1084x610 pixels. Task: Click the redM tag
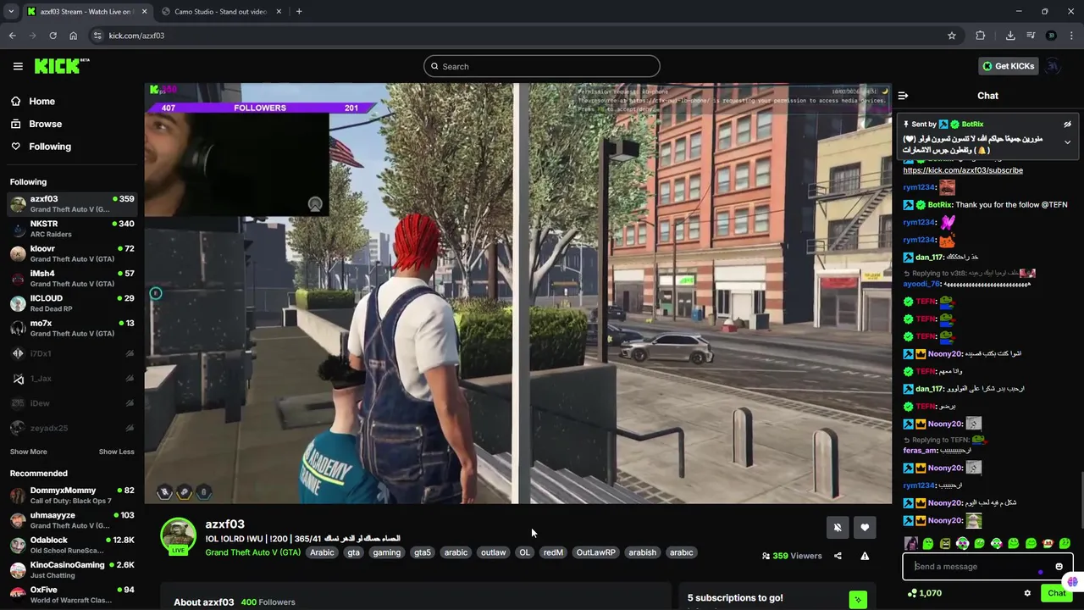coord(553,552)
